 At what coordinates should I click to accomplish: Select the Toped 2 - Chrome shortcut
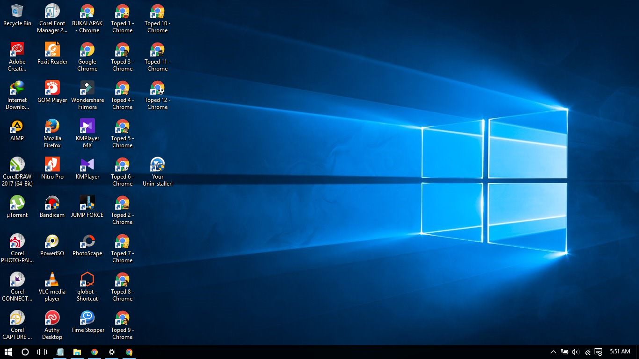122,210
